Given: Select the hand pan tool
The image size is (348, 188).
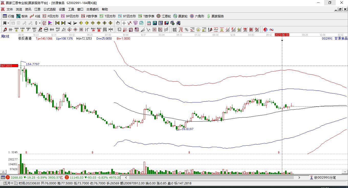Looking at the screenshot, I should pyautogui.click(x=118, y=23).
